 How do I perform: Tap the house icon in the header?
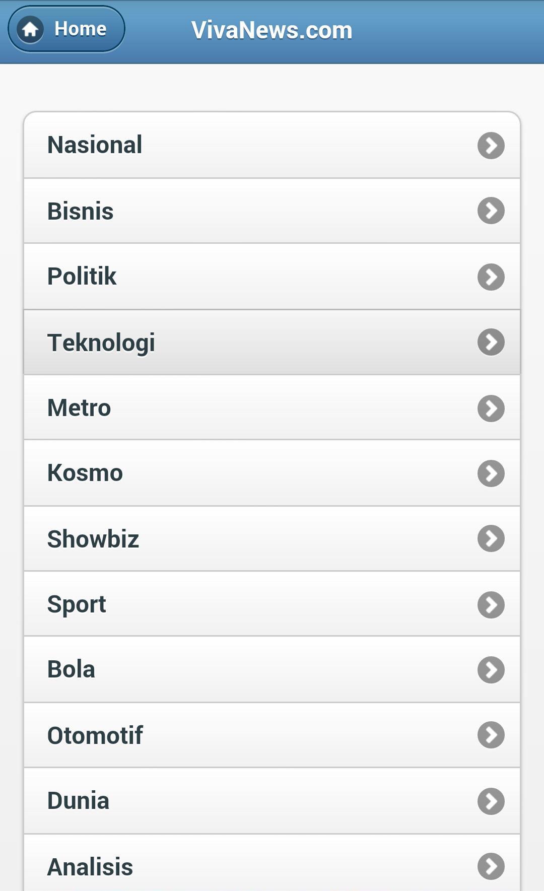(x=30, y=29)
